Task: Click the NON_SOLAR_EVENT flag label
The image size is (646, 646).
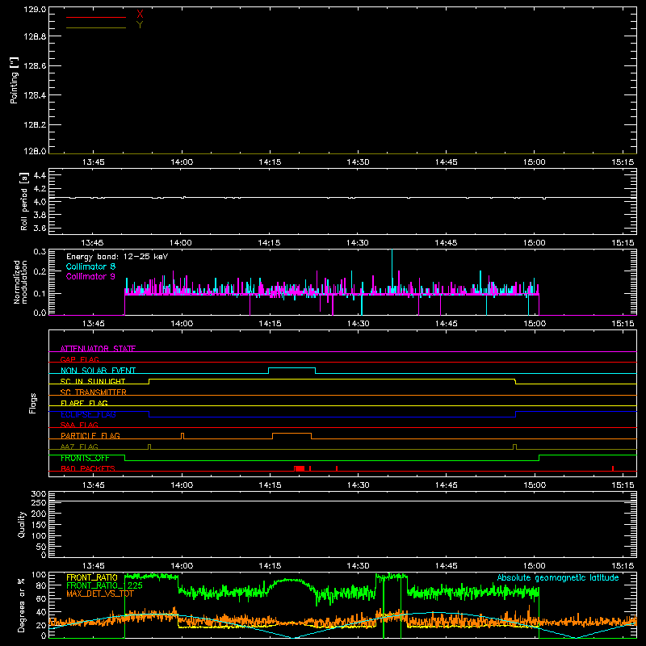Action: [98, 371]
